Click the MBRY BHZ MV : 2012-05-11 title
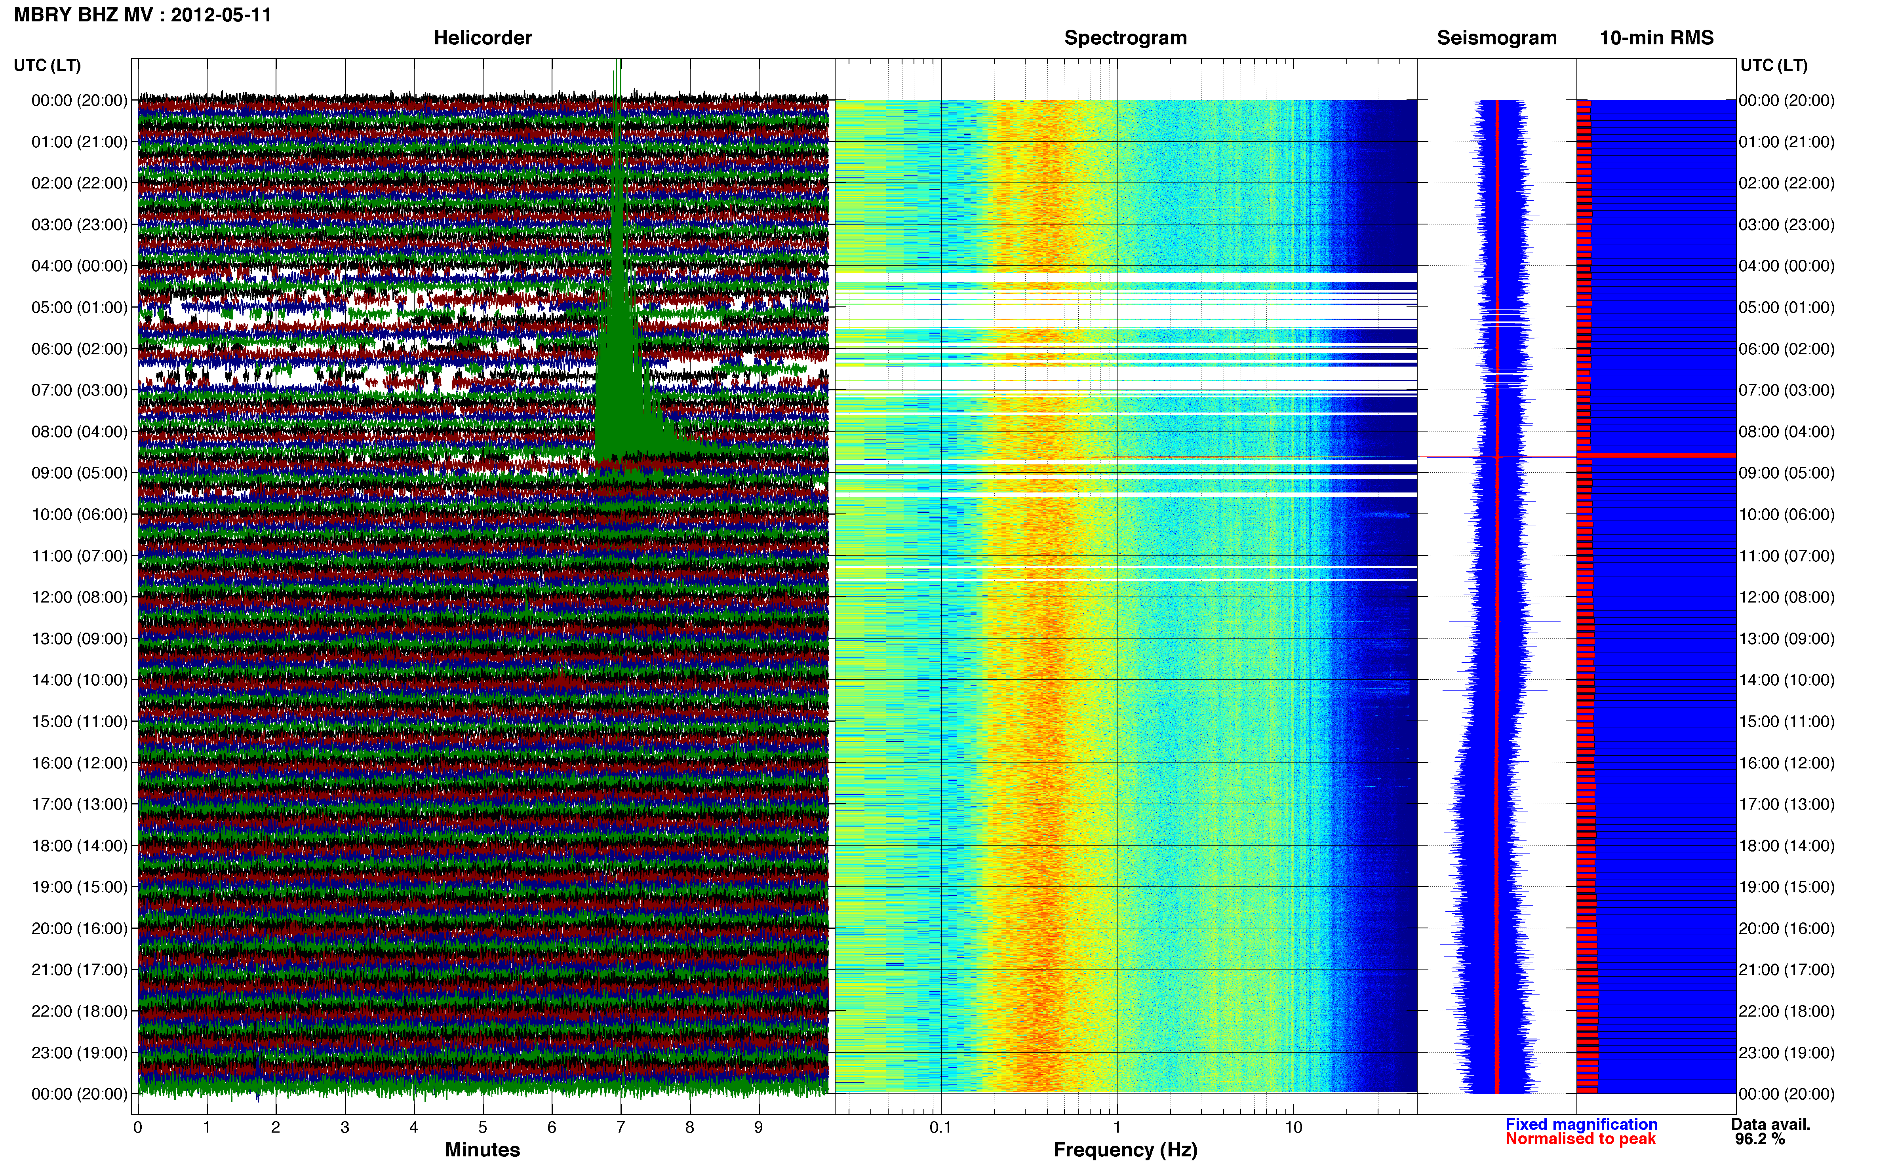 pyautogui.click(x=143, y=15)
